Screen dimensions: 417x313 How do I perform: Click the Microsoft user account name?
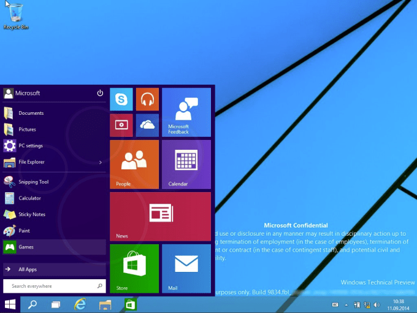(27, 93)
